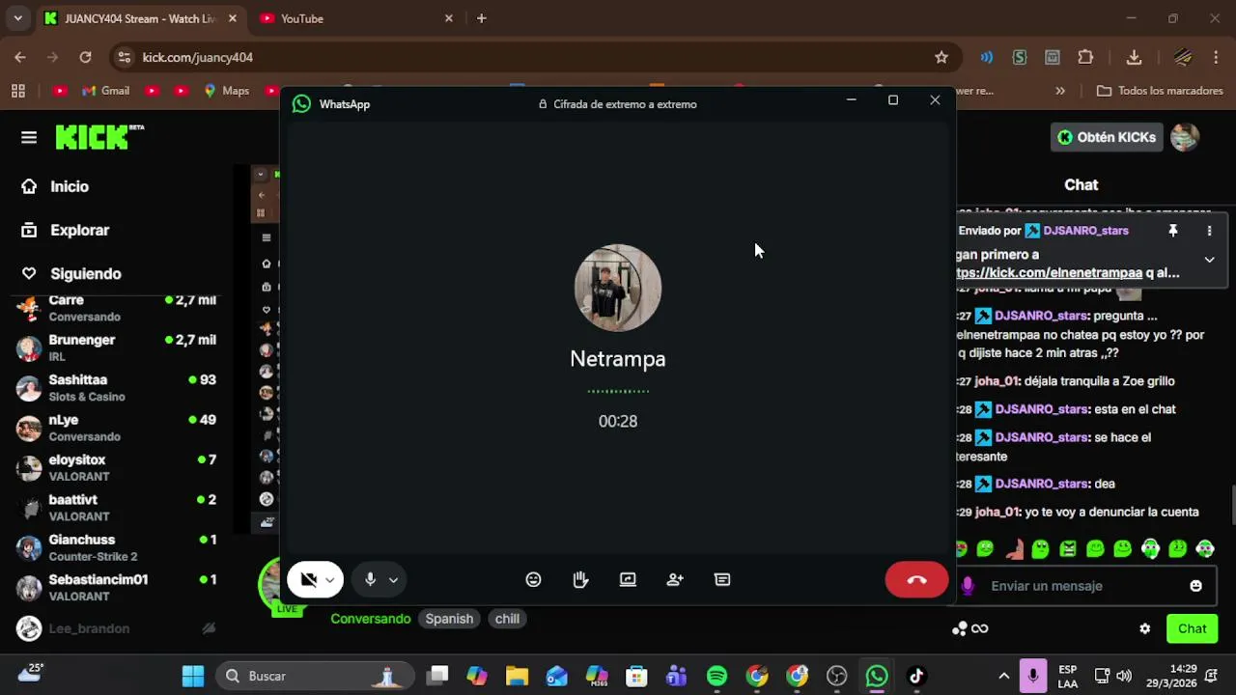Image resolution: width=1236 pixels, height=695 pixels.
Task: Open Kick chat settings gear
Action: [x=1145, y=628]
